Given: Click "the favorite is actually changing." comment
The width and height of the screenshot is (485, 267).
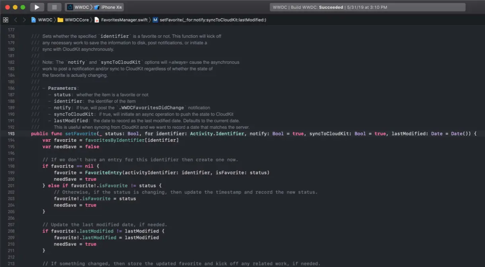Looking at the screenshot, I should (x=75, y=75).
